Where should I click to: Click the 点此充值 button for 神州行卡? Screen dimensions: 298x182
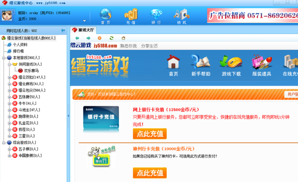150,173
